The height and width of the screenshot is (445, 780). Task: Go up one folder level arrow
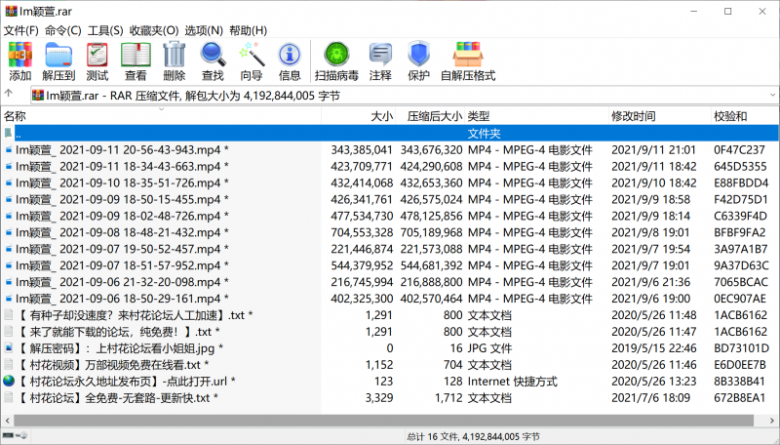tap(10, 95)
